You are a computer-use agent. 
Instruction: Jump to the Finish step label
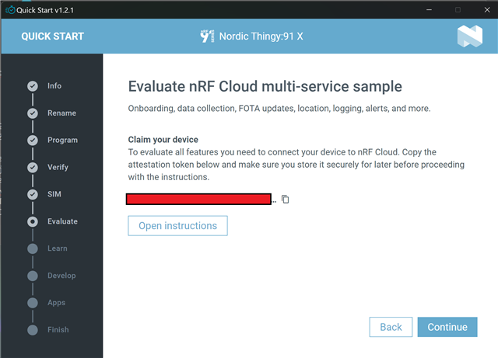(58, 330)
